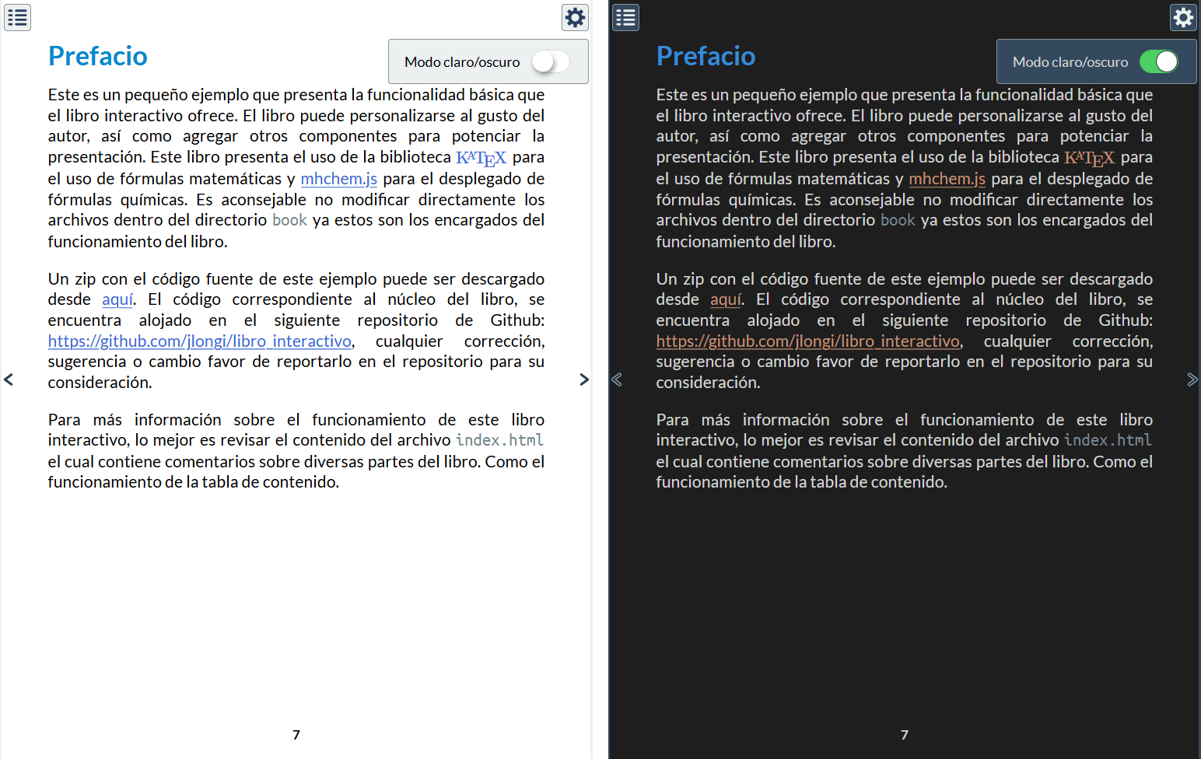Click the 'aquí' download link, light view

point(117,299)
